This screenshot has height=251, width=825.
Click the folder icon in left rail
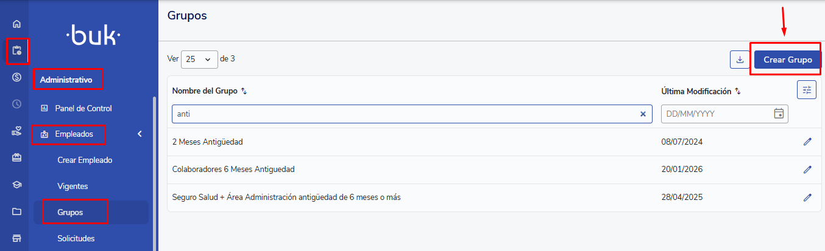tap(17, 211)
